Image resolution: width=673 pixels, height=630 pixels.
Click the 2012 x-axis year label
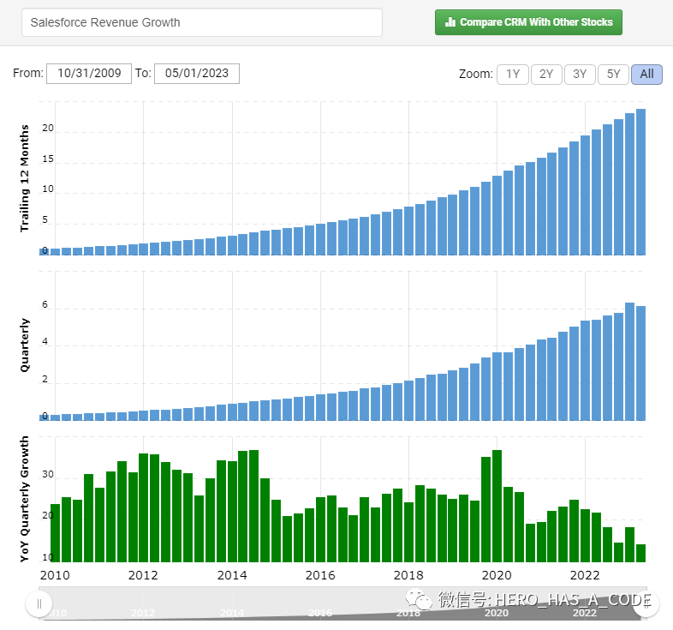(x=143, y=575)
